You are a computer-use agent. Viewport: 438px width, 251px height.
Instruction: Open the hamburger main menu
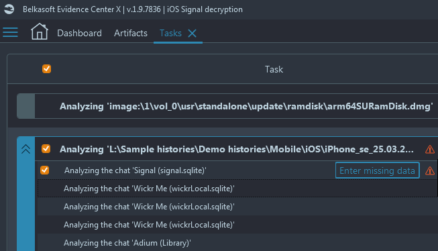10,32
